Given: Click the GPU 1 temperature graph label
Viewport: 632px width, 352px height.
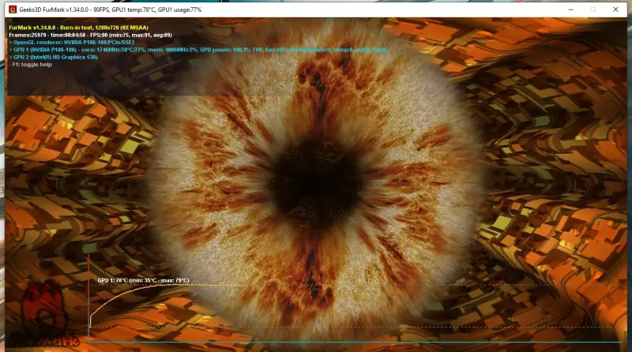Looking at the screenshot, I should coord(143,280).
